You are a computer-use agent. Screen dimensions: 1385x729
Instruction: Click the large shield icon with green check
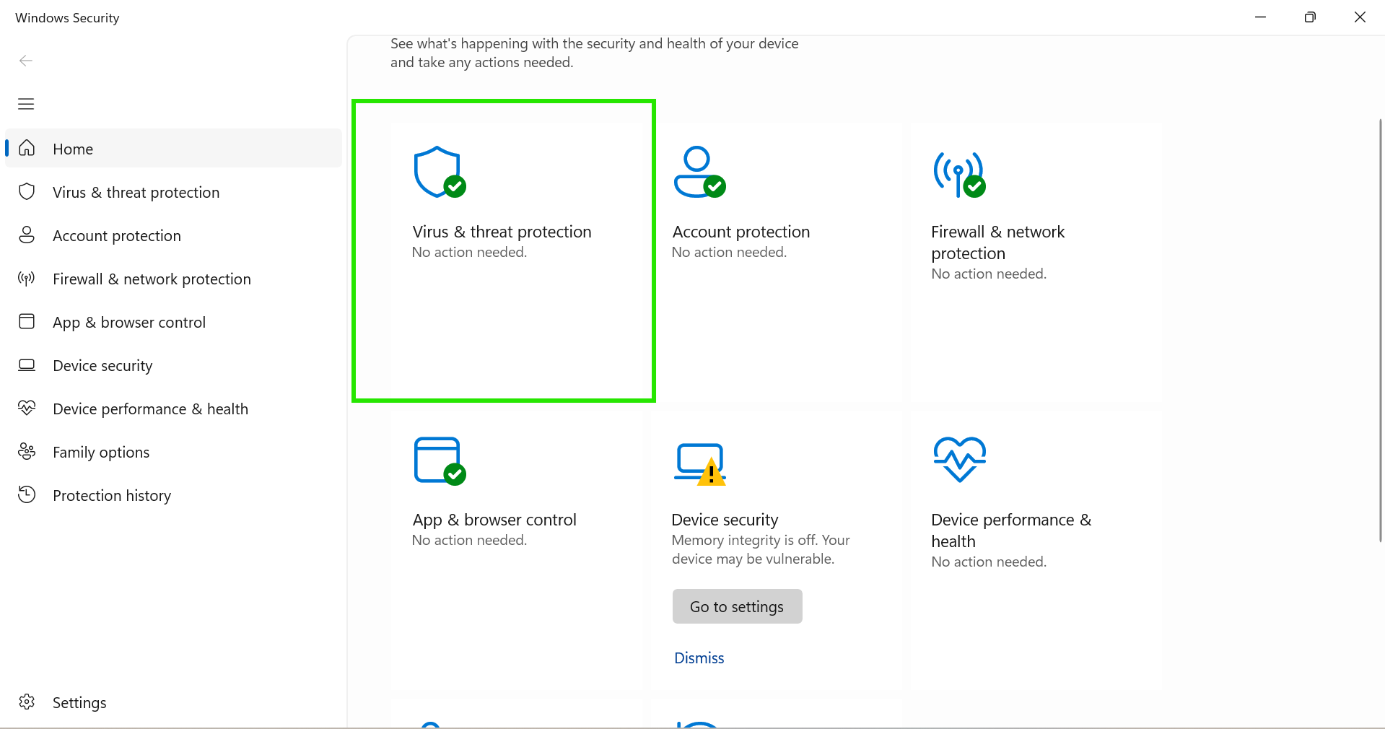(440, 173)
